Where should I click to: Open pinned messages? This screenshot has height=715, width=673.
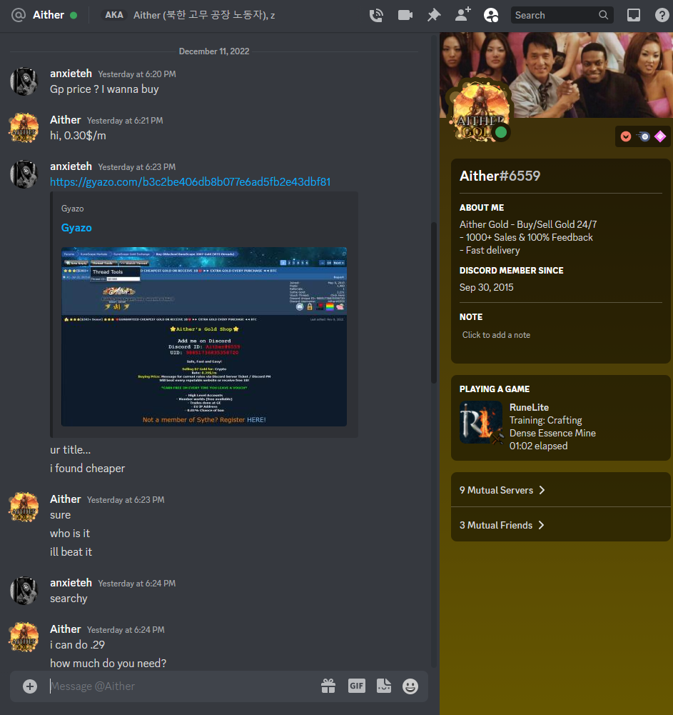(434, 16)
